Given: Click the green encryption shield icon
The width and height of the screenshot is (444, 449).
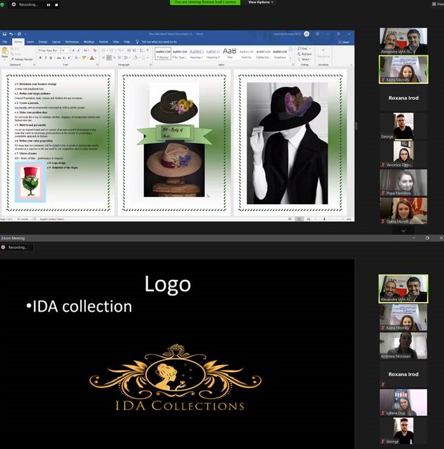Looking at the screenshot, I should (3, 4).
